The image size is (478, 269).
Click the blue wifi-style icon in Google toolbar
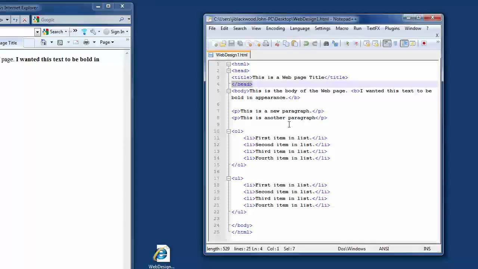tap(84, 32)
